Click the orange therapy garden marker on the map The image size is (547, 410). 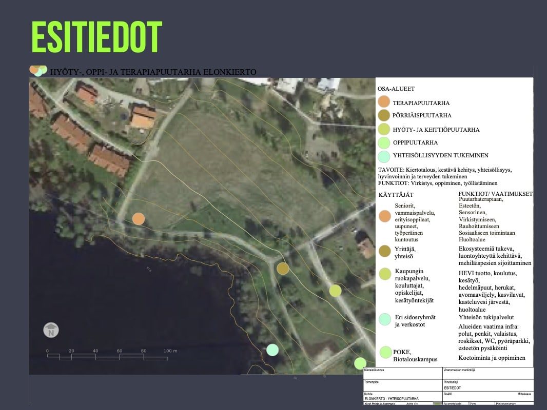[x=138, y=219]
